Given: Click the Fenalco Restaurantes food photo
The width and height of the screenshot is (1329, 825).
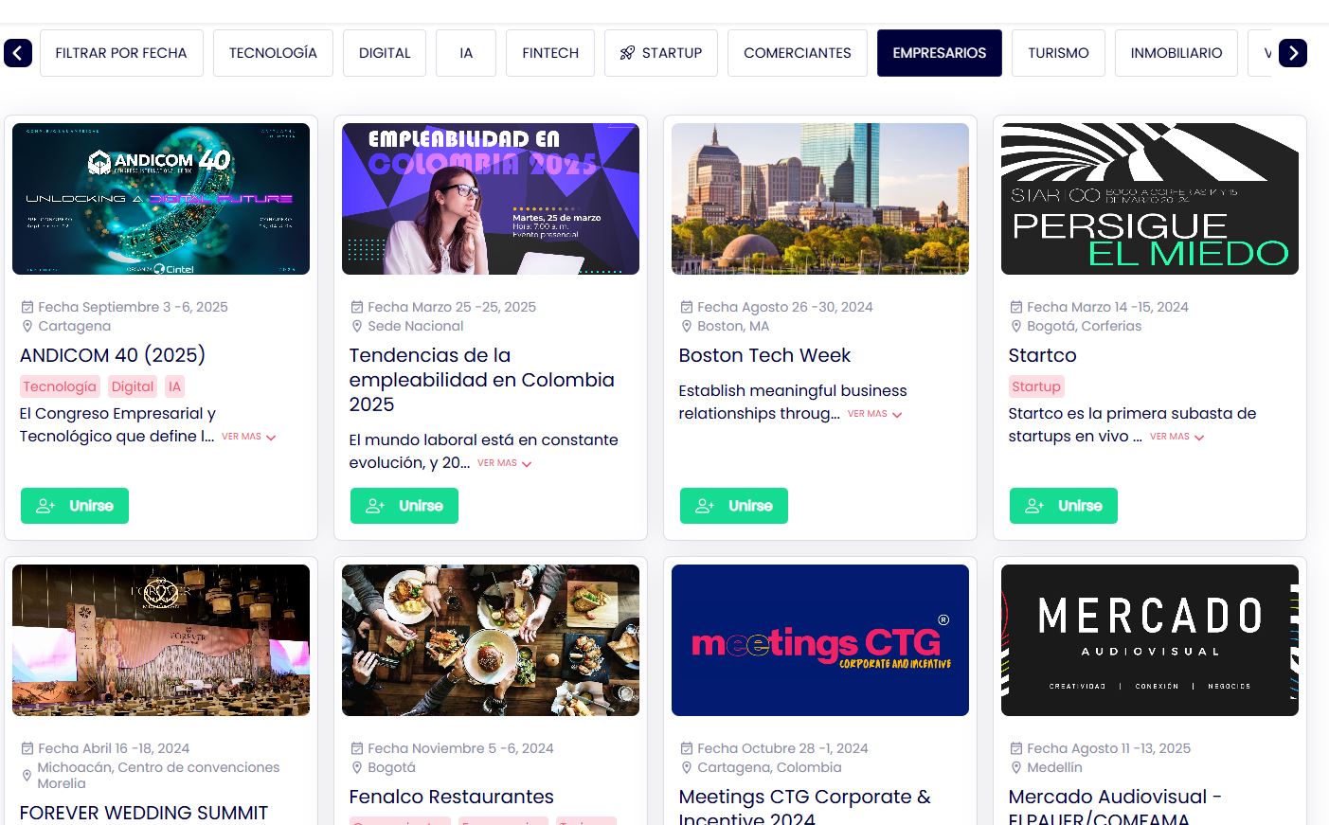Looking at the screenshot, I should coord(491,640).
